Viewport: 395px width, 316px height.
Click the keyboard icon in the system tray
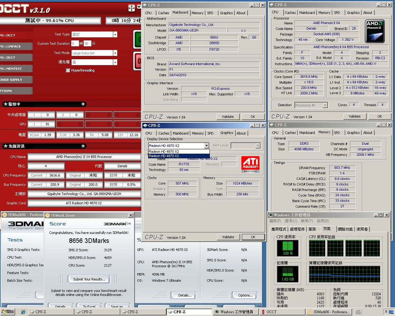(358, 312)
